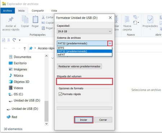Click the up arrow navigation button
The image size is (162, 133).
pyautogui.click(x=24, y=48)
